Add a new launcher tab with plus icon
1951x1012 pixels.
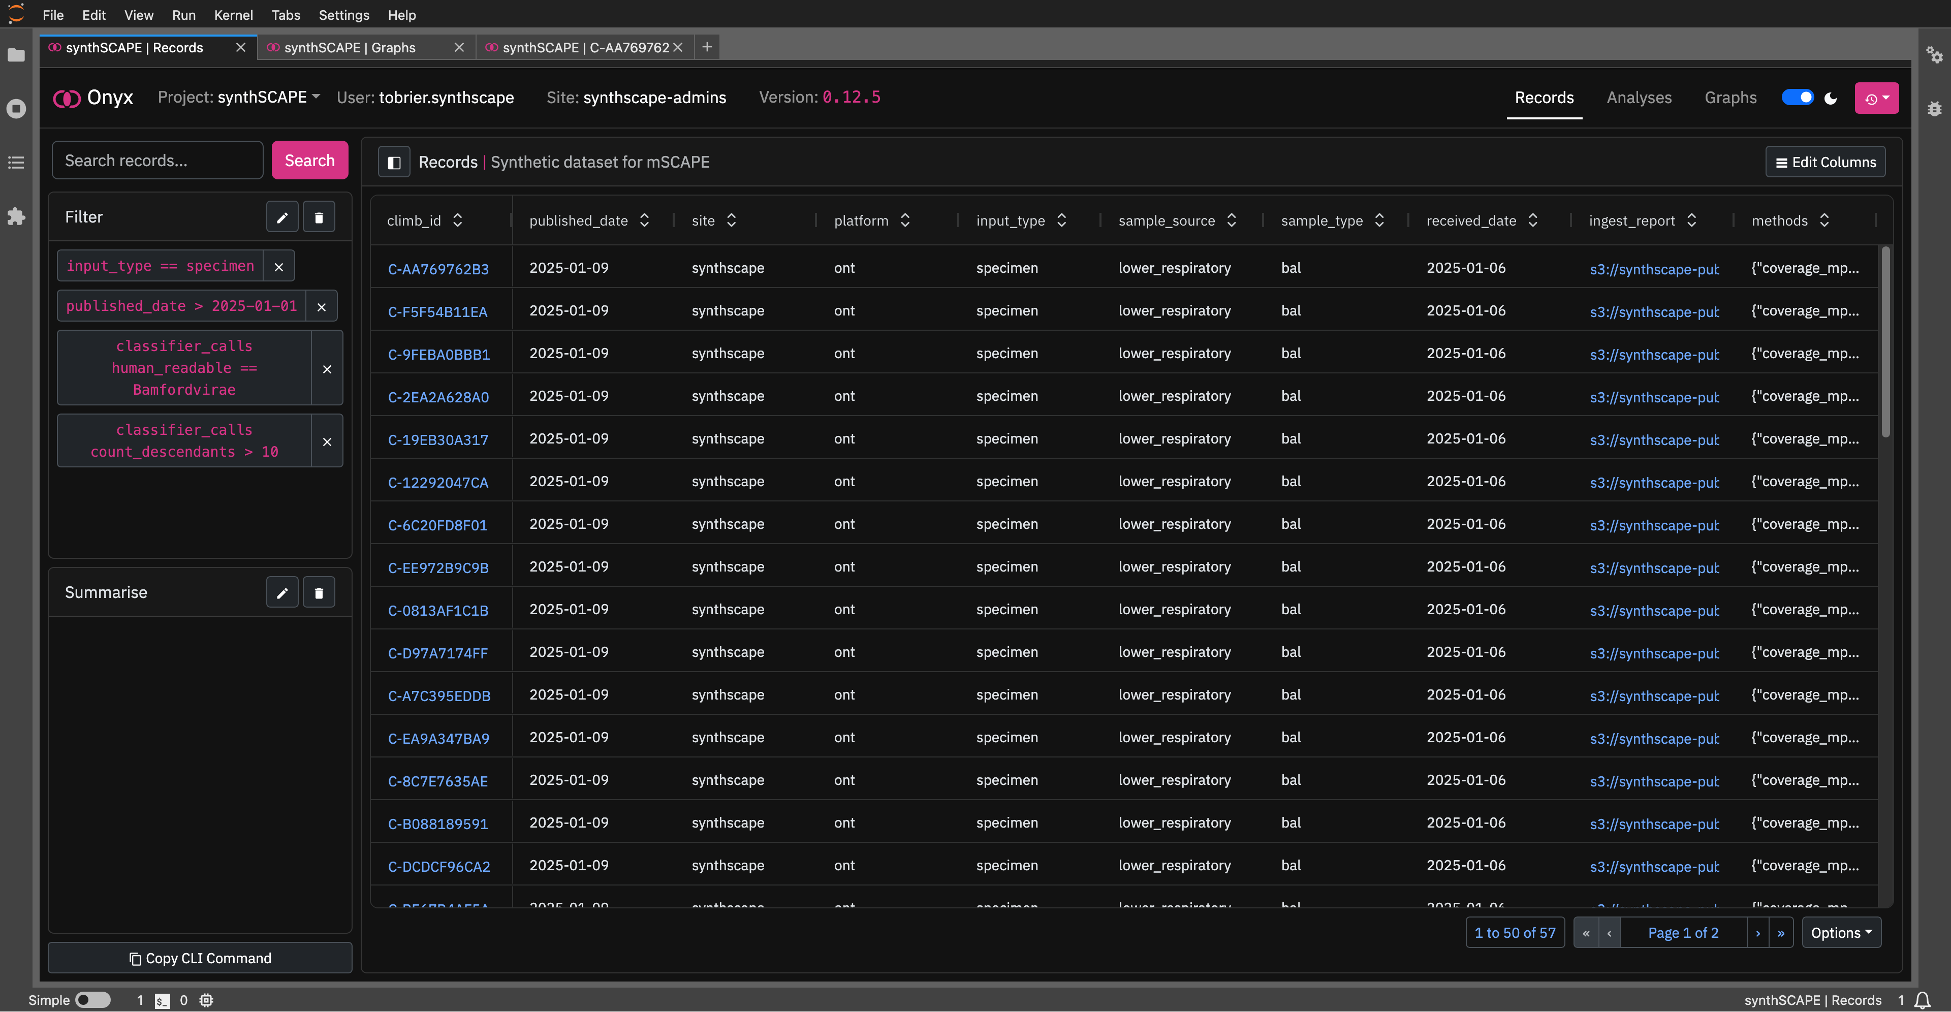tap(707, 47)
